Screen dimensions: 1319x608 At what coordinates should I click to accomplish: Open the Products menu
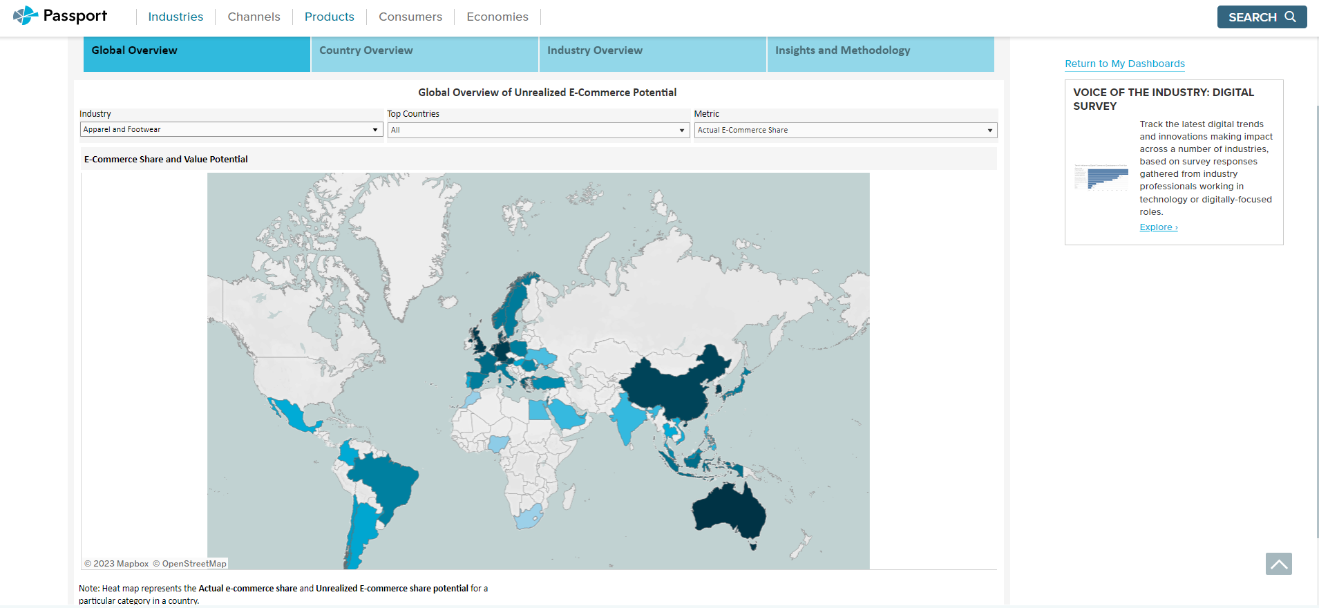click(329, 17)
